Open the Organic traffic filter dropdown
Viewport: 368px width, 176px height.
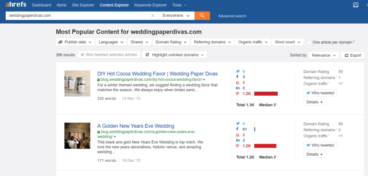(253, 42)
